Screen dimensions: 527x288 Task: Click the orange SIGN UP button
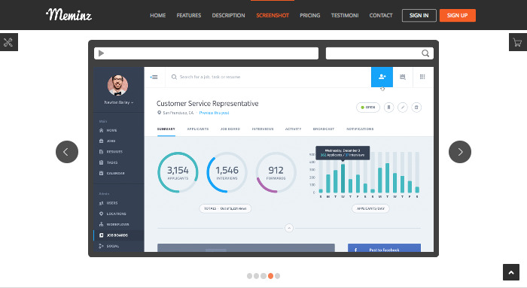point(458,16)
